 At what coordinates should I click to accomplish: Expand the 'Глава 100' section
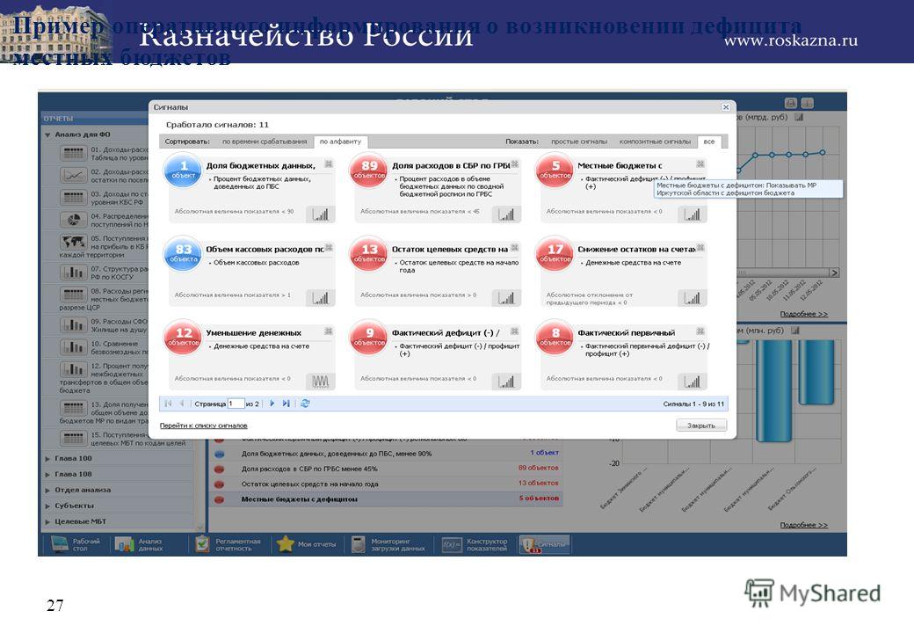[x=47, y=459]
